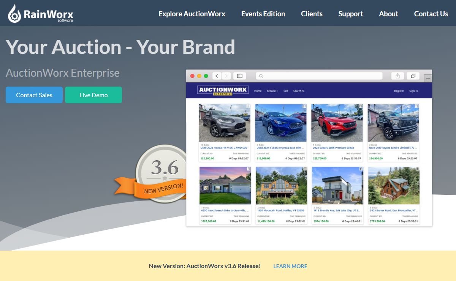This screenshot has width=456, height=281.
Task: Bookmark the 1920 Mountain Road listing
Action: pos(305,169)
